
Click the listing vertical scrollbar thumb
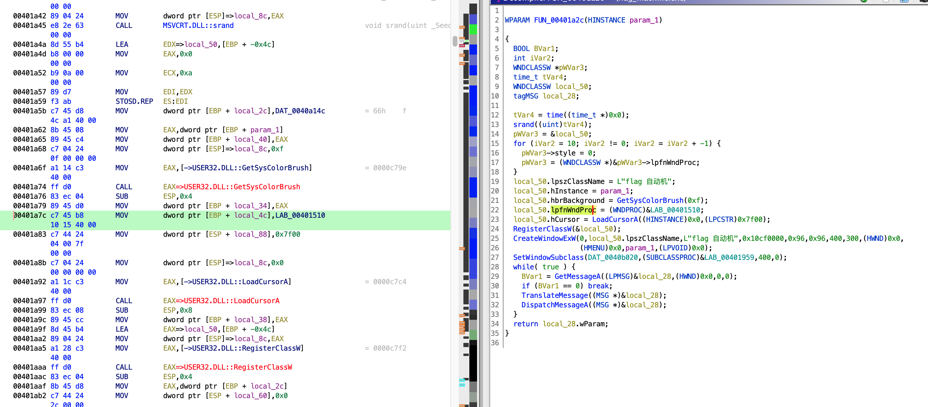(455, 41)
